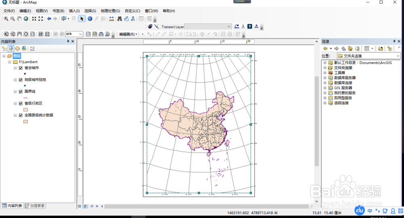Click the 国界线 purple line symbol
Screen dimensions: 404x218
(x=25, y=98)
